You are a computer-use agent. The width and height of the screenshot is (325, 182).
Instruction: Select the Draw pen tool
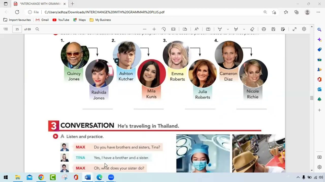click(220, 29)
